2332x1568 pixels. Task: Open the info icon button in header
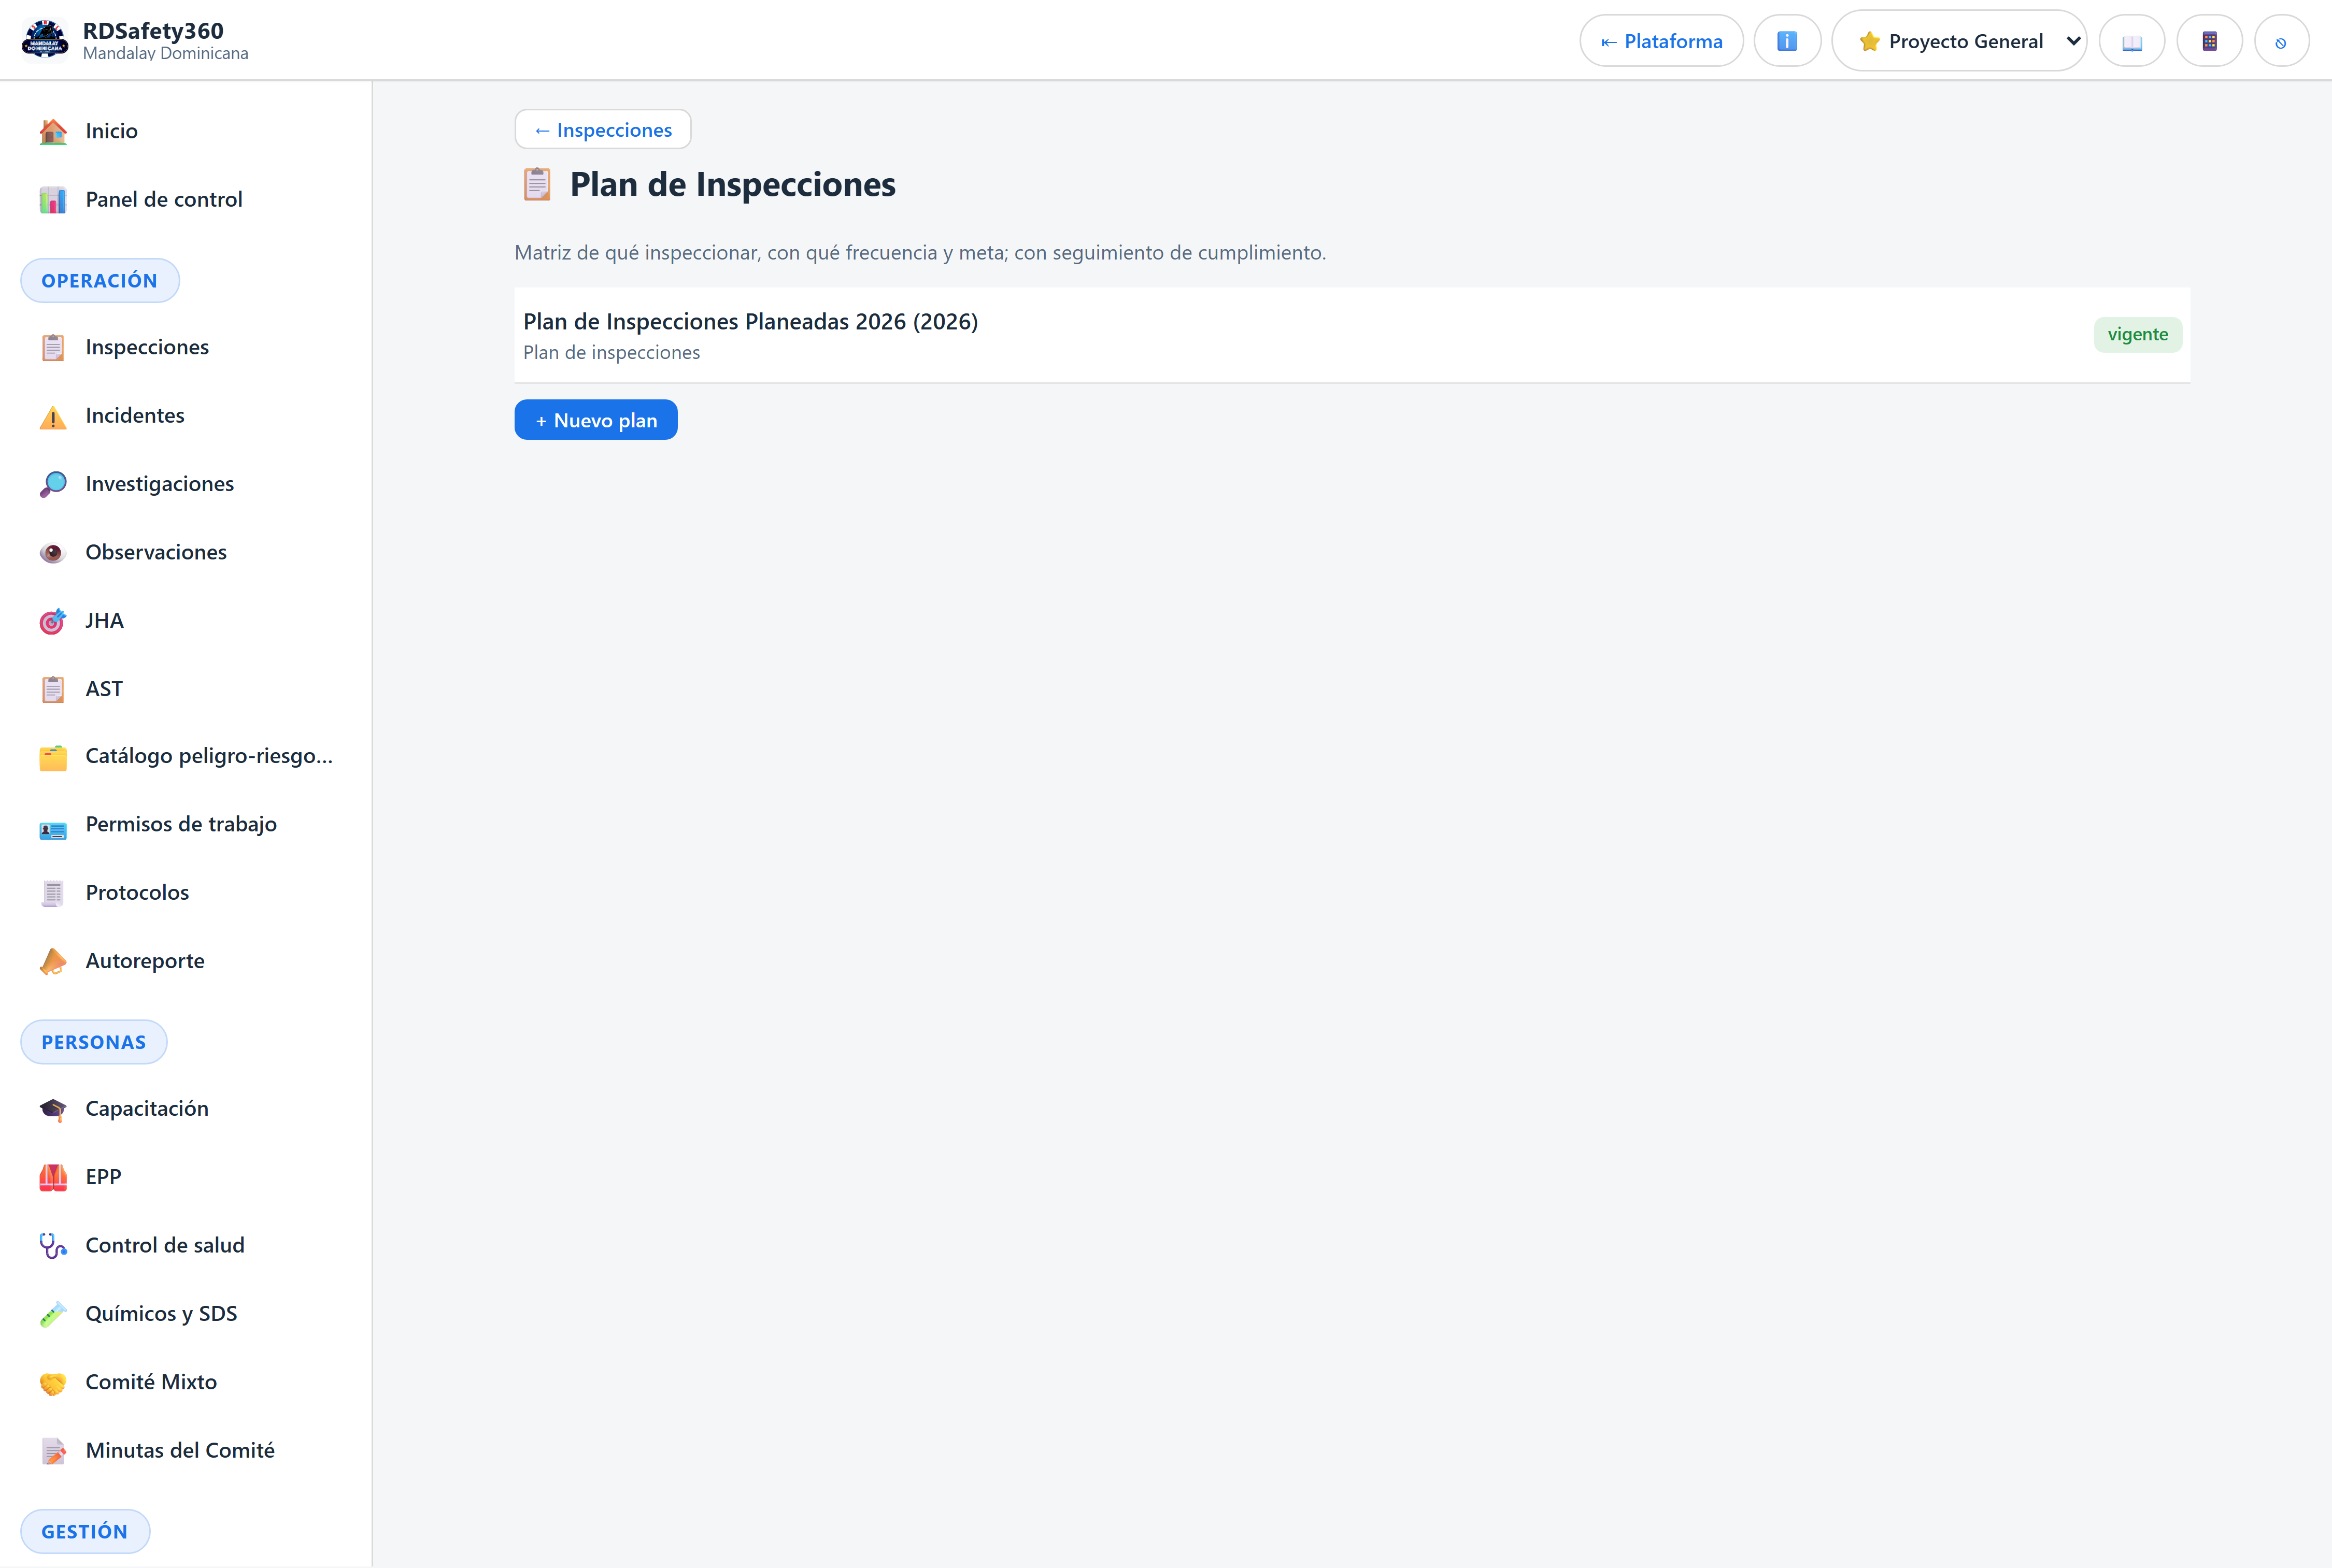[1787, 41]
